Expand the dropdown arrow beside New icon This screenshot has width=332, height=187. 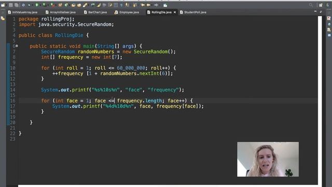pyautogui.click(x=6, y=5)
